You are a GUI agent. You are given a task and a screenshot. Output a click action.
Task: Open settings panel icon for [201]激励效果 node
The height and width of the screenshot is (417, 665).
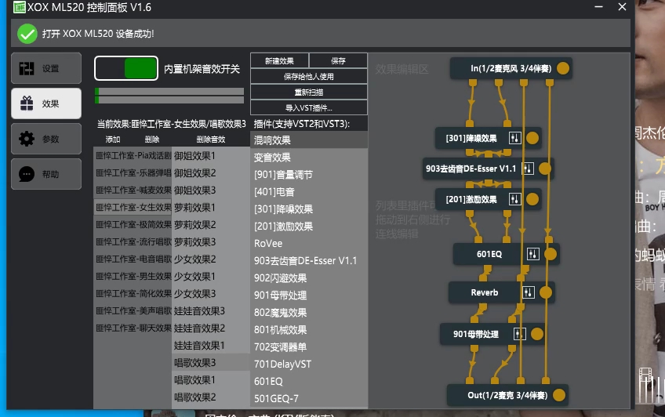click(514, 199)
